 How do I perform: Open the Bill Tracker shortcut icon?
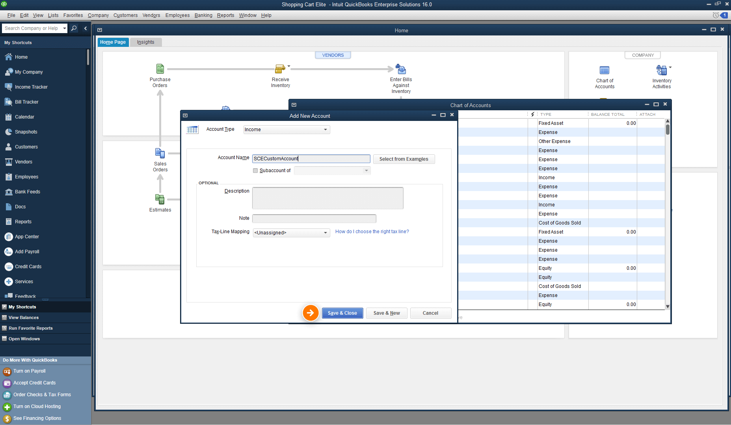pos(9,102)
